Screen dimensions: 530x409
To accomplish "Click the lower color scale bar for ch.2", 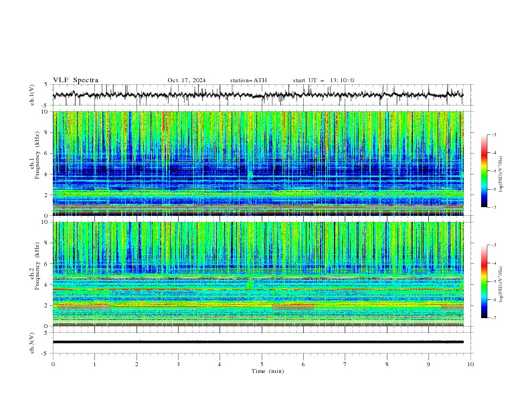I will click(x=484, y=281).
